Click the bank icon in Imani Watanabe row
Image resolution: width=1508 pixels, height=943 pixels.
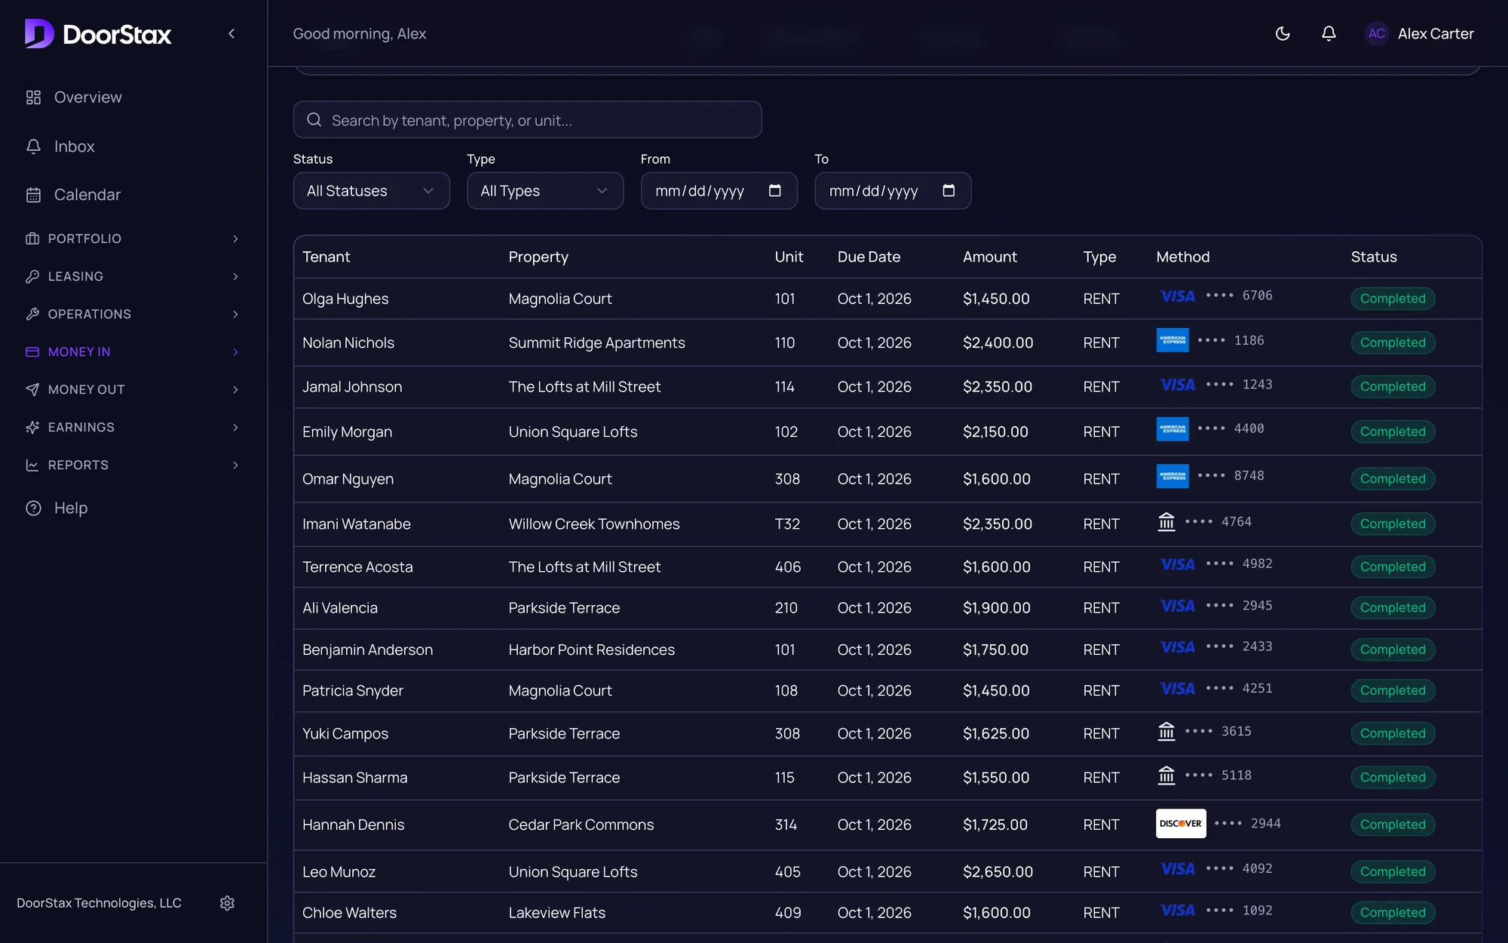click(x=1166, y=522)
